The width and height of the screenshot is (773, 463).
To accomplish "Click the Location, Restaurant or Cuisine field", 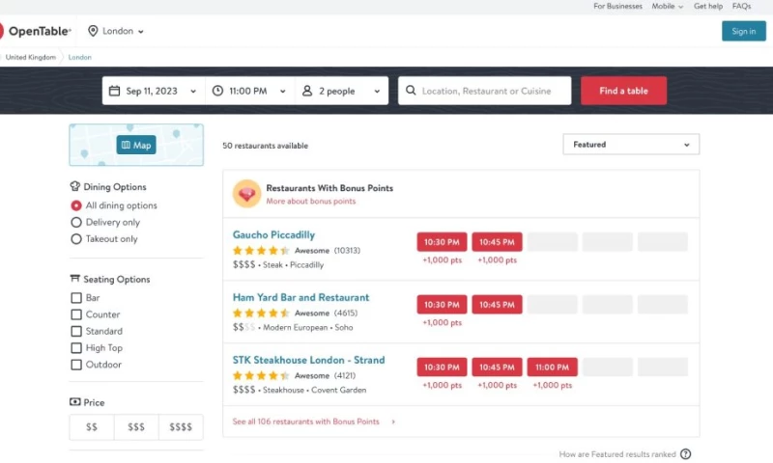I will click(485, 91).
